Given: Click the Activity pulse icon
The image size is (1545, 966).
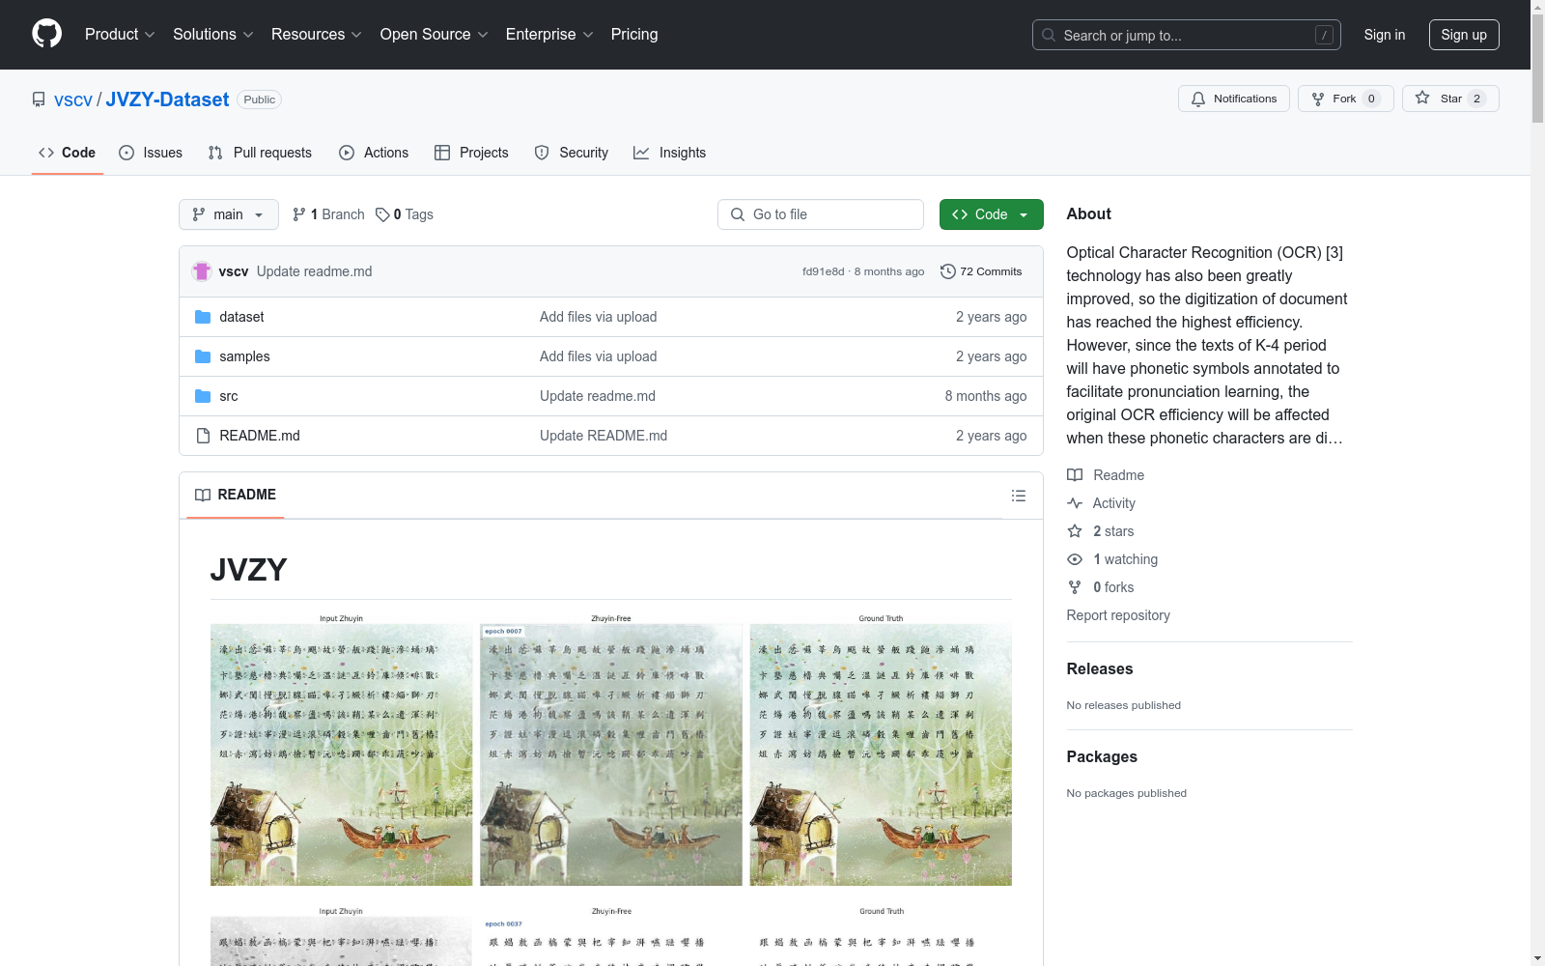Looking at the screenshot, I should point(1075,503).
